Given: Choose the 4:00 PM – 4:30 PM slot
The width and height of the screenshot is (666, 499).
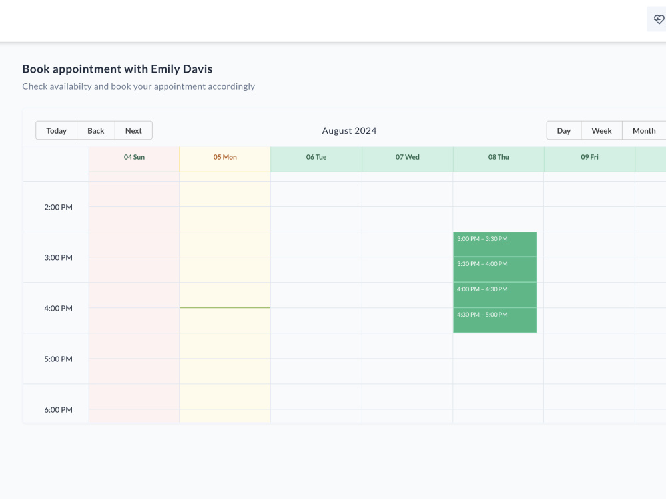Looking at the screenshot, I should pyautogui.click(x=495, y=295).
